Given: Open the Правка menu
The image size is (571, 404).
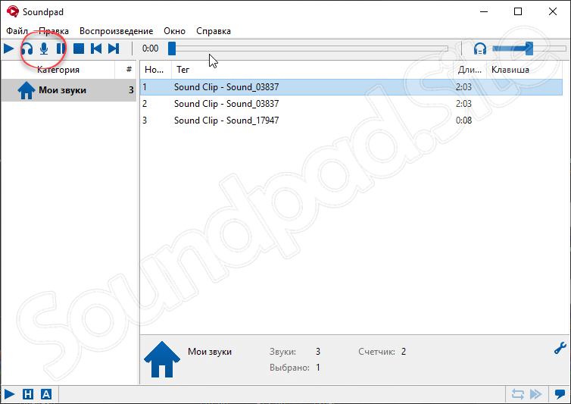Looking at the screenshot, I should click(54, 31).
